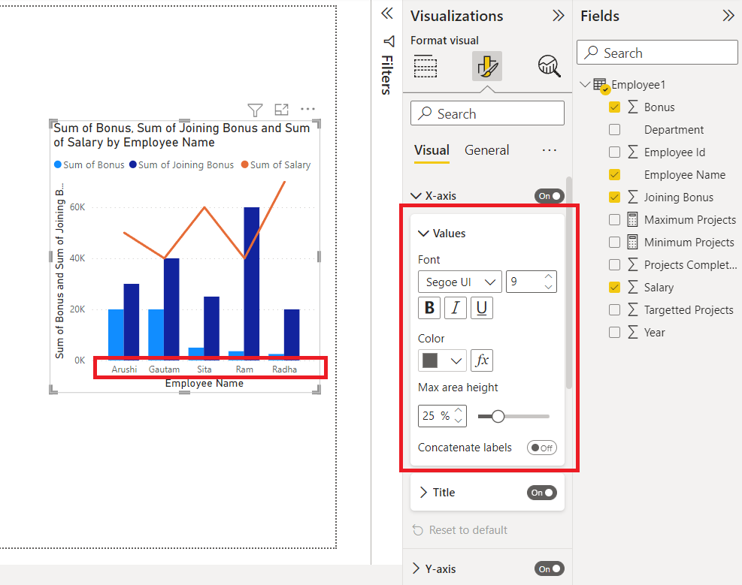
Task: Turn off the X-axis Title toggle
Action: pyautogui.click(x=542, y=493)
